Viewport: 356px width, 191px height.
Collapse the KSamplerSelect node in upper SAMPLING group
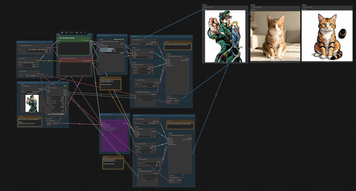pyautogui.click(x=133, y=39)
